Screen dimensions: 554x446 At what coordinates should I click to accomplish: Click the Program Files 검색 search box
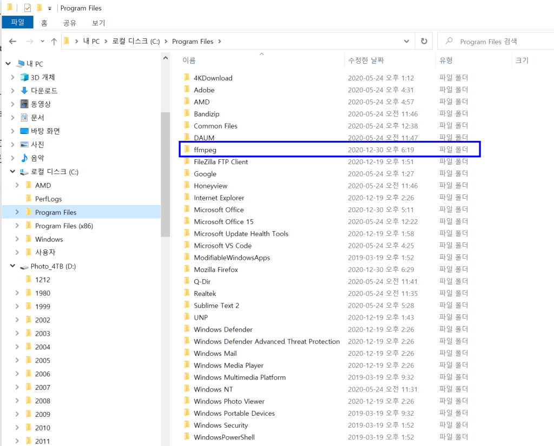point(498,42)
